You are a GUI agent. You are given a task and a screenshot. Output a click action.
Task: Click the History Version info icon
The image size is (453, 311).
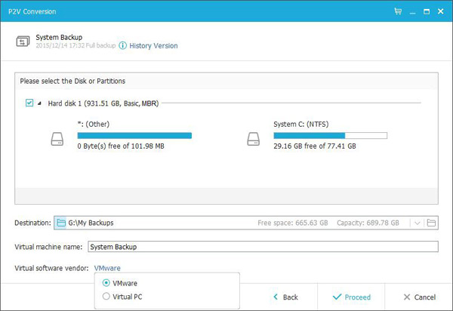(x=123, y=45)
